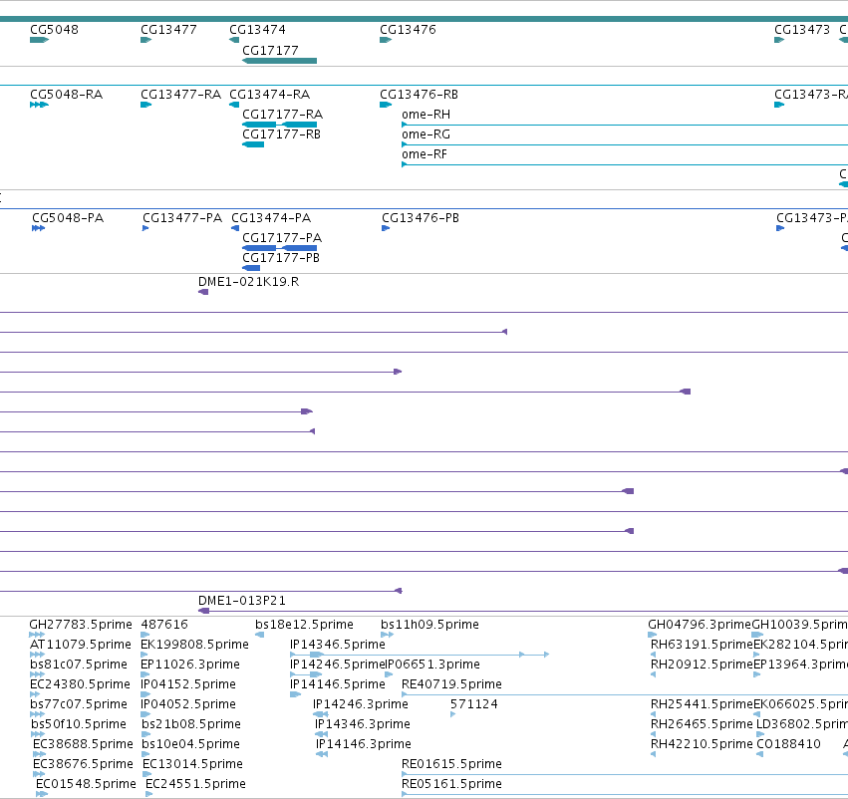This screenshot has height=799, width=848.
Task: Select the 487616 EST label
Action: 164,625
